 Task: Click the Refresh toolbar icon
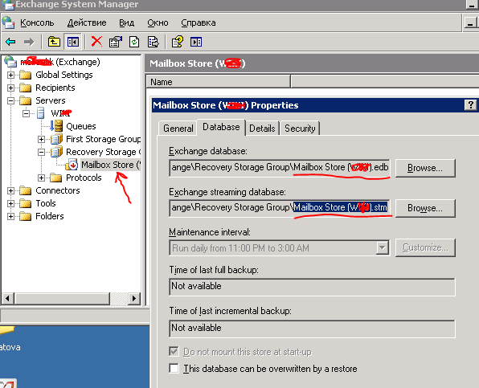click(134, 42)
